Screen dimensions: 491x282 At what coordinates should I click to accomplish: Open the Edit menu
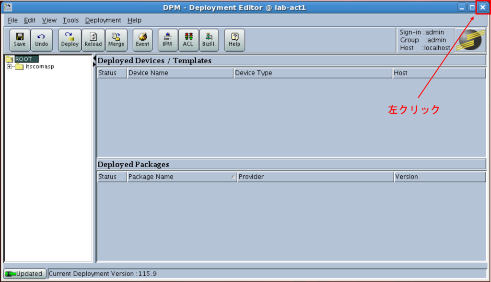[30, 20]
